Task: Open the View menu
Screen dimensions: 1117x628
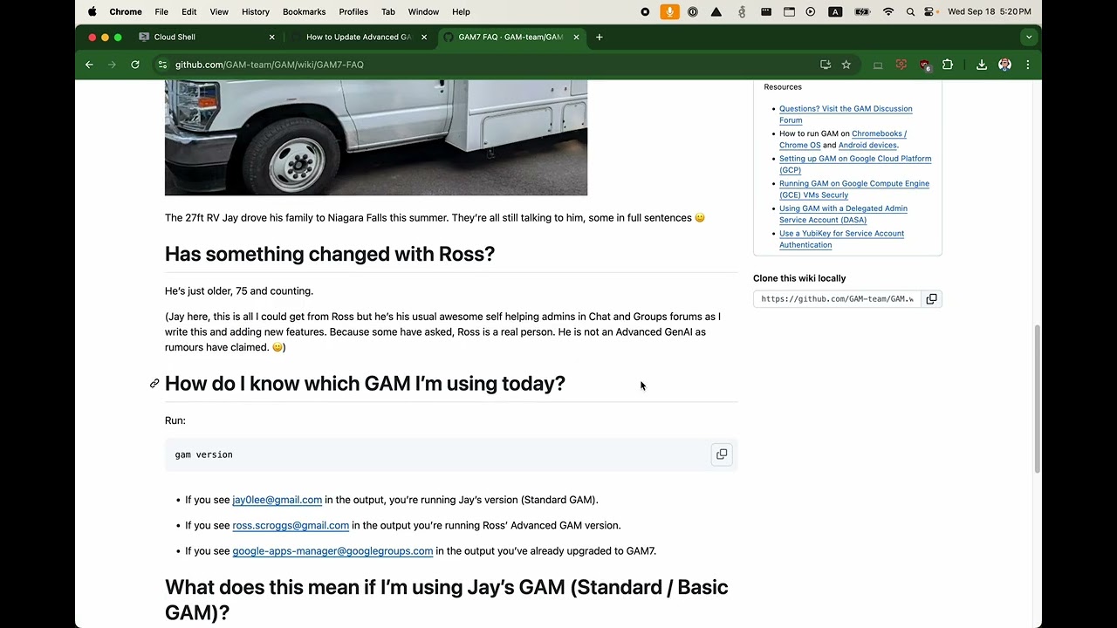Action: (x=219, y=11)
